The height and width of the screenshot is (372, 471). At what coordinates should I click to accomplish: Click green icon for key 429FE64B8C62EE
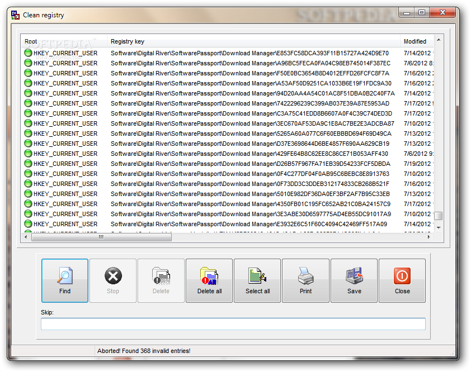point(28,154)
